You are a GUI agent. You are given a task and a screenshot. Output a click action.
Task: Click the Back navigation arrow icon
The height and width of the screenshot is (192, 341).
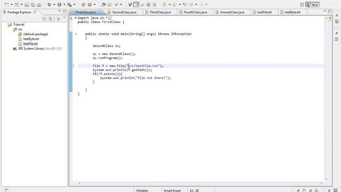pos(191,5)
